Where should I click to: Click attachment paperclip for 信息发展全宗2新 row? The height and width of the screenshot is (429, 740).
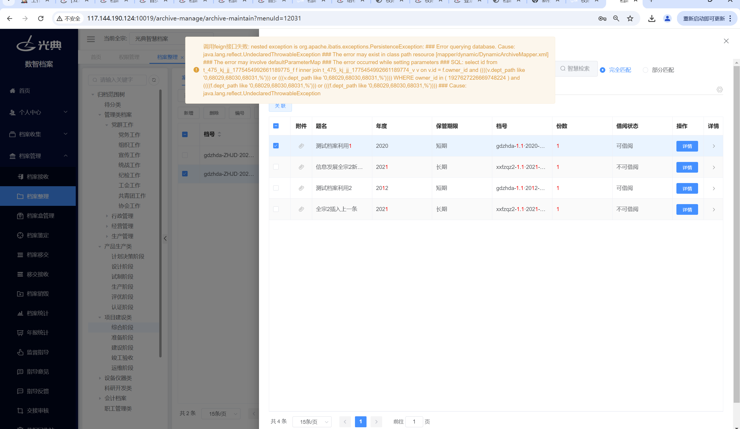(301, 167)
